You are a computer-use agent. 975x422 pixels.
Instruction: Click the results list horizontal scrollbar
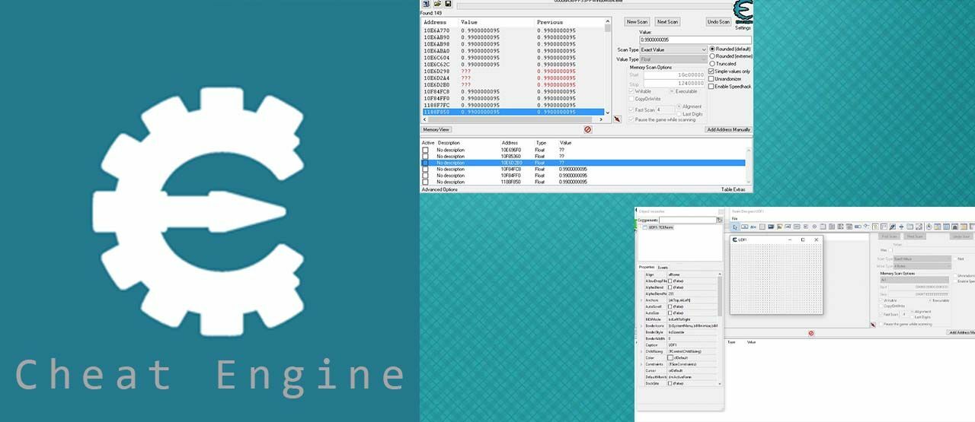click(513, 119)
